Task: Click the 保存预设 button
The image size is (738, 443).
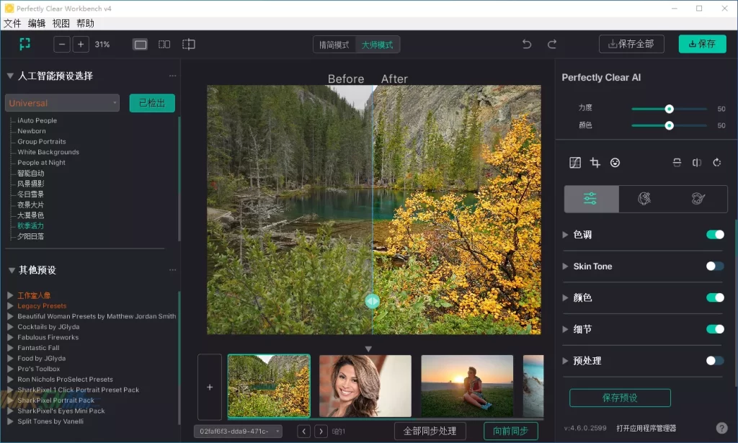Action: pyautogui.click(x=620, y=398)
